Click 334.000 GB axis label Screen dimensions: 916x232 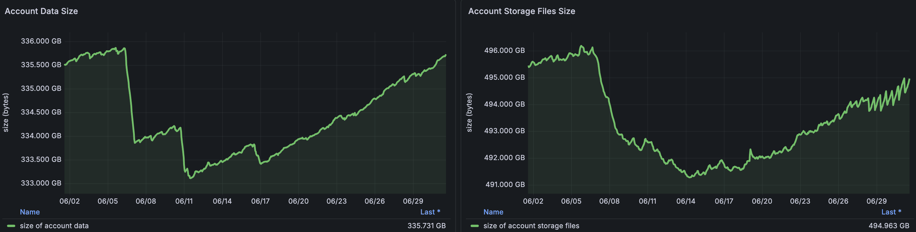click(x=41, y=136)
